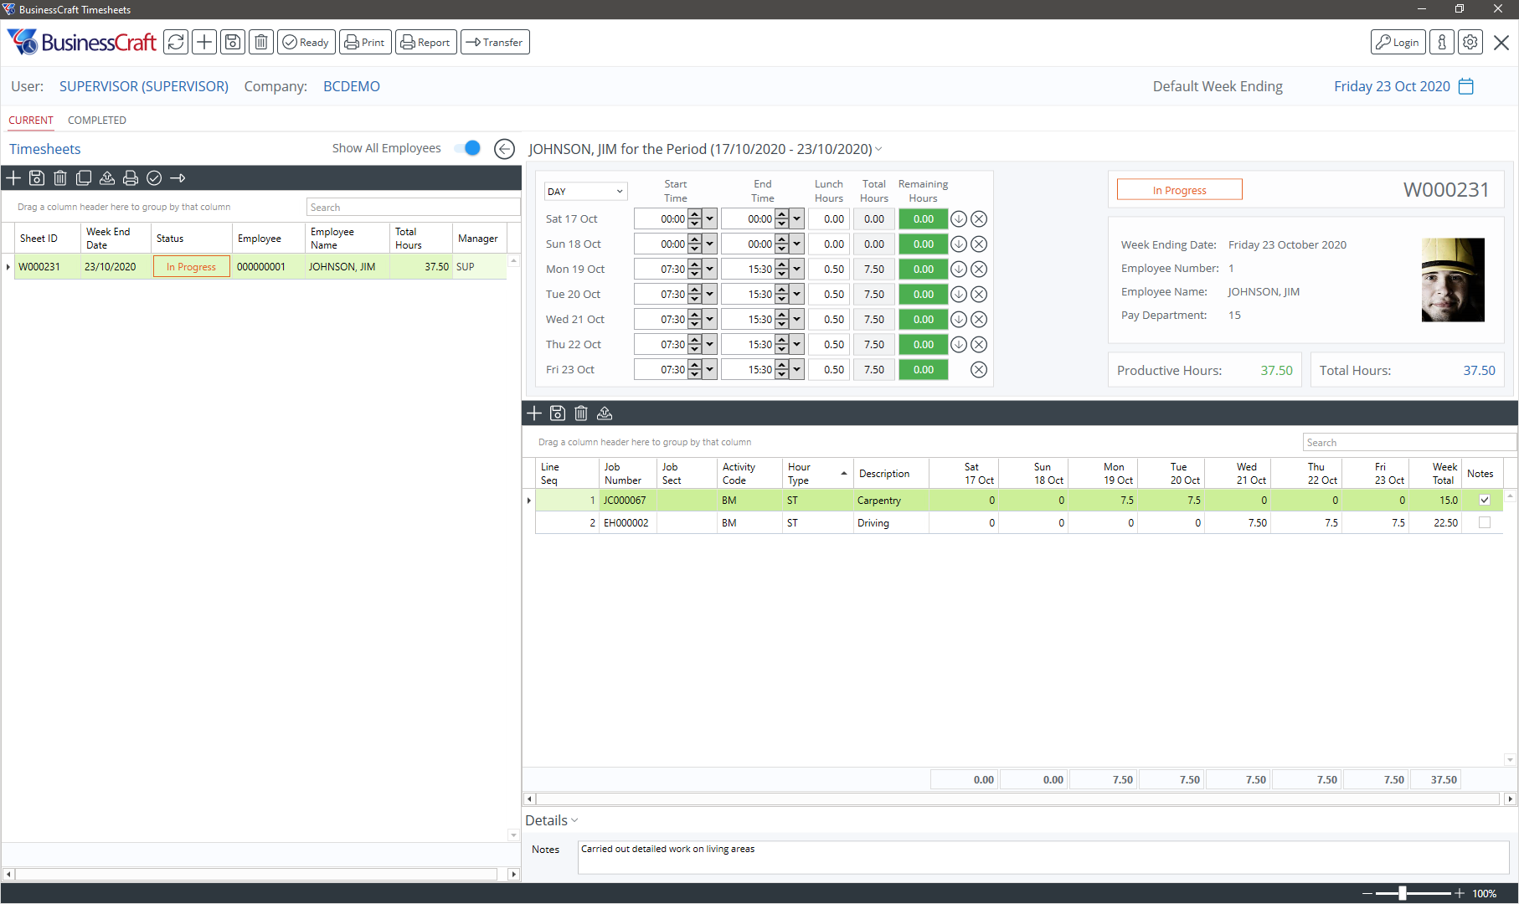Expand the W000231 timesheet row indicator
Image resolution: width=1519 pixels, height=904 pixels.
(8, 267)
